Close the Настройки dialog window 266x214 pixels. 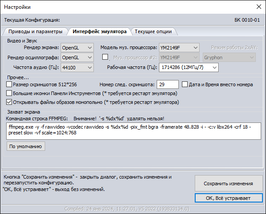(259, 7)
